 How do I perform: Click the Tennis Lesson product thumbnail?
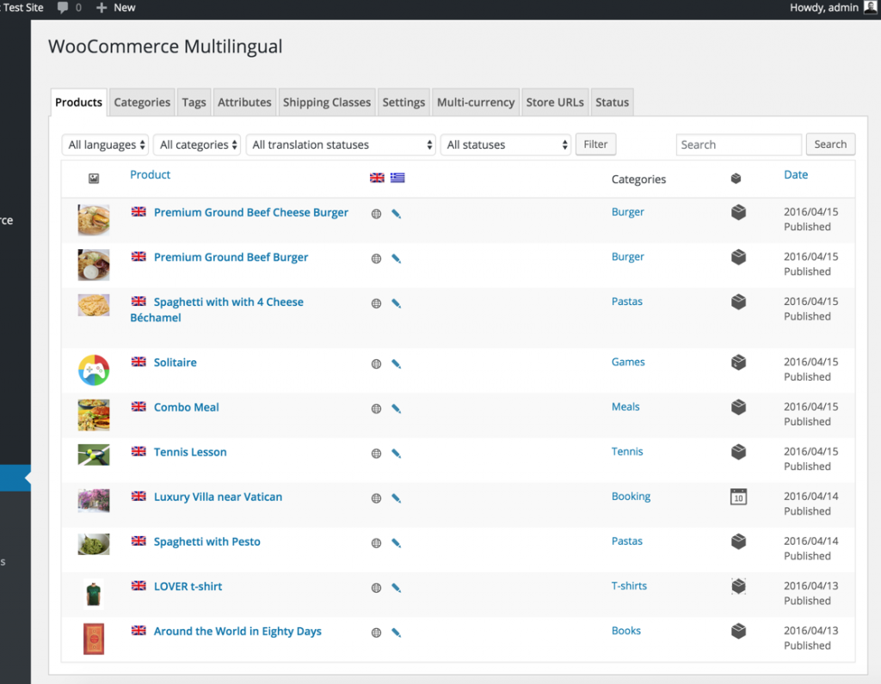[x=94, y=455]
